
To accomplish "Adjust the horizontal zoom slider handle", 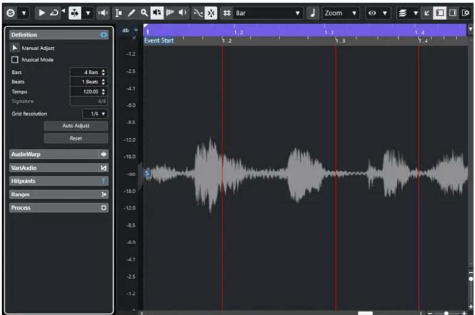I will (x=446, y=313).
